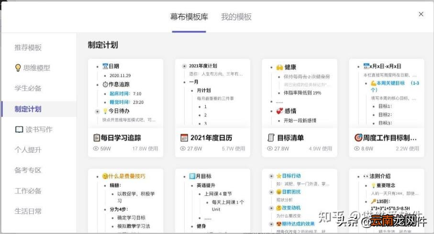Click the calendar icon beside 2021年度日历
The image size is (434, 234).
[x=184, y=138]
